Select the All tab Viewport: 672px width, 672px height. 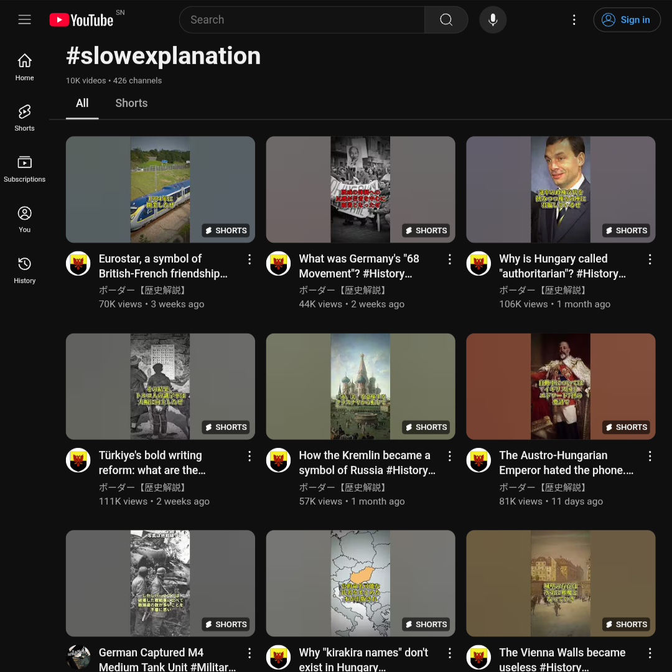coord(82,103)
